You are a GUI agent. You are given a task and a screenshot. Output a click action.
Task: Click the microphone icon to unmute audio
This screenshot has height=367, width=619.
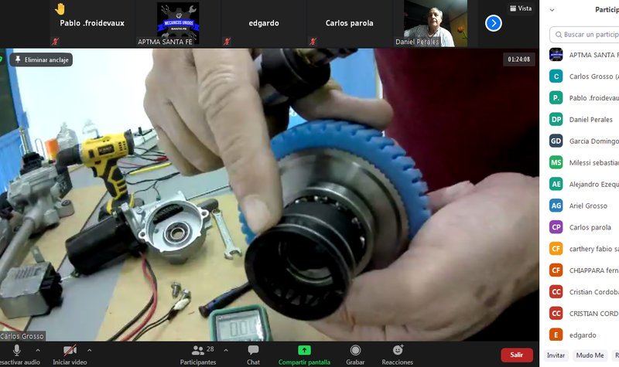16,351
